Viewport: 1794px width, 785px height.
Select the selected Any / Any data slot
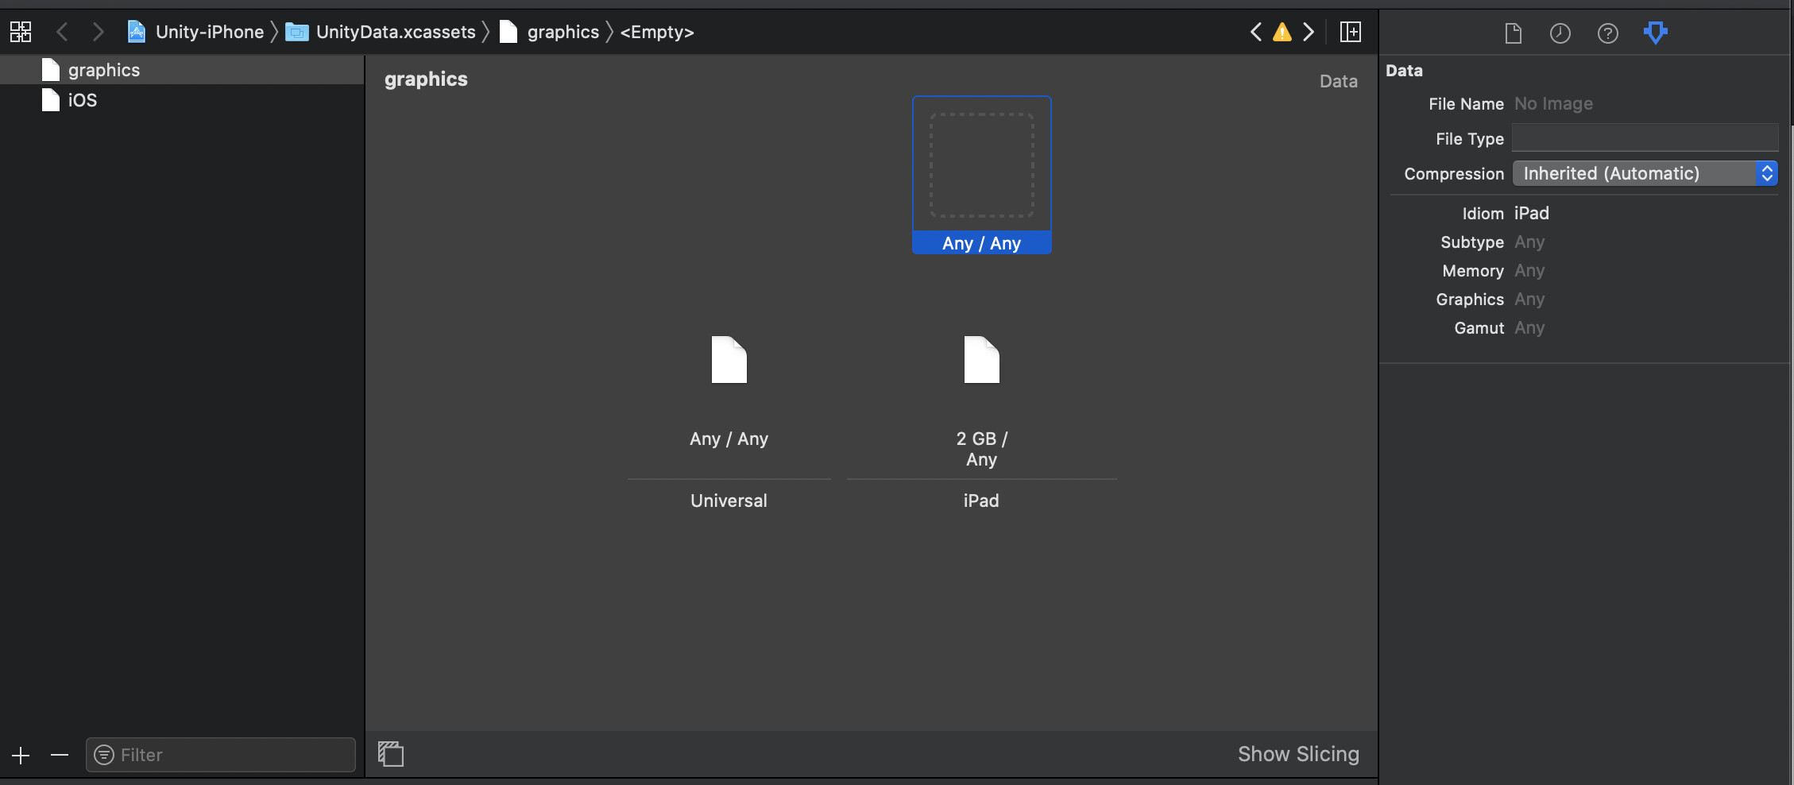click(981, 175)
